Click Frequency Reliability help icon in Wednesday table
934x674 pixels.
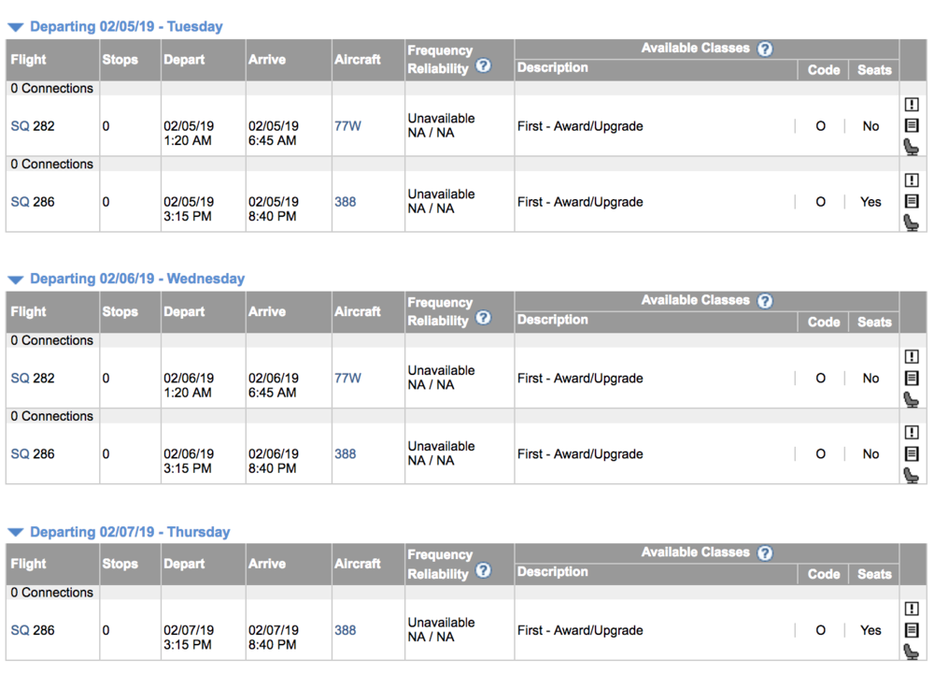[x=483, y=318]
